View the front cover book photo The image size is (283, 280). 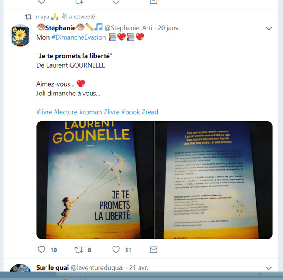95,180
